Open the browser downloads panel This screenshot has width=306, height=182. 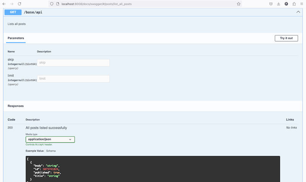[278, 4]
